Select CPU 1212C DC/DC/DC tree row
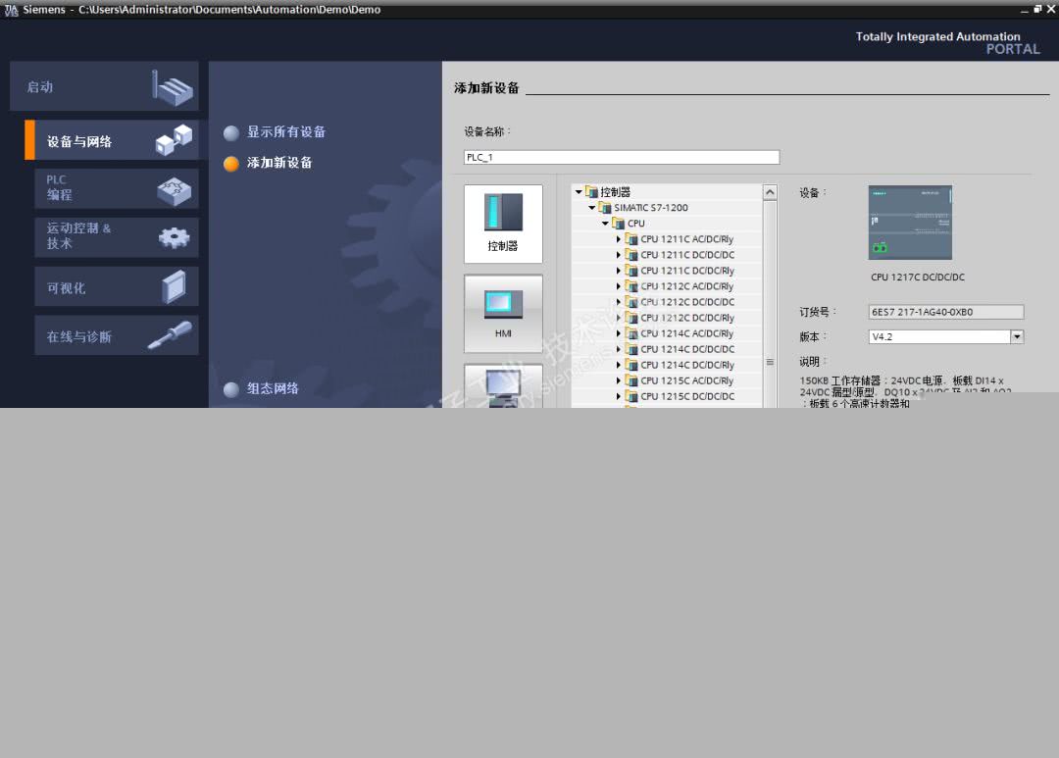1059x758 pixels. (668, 302)
